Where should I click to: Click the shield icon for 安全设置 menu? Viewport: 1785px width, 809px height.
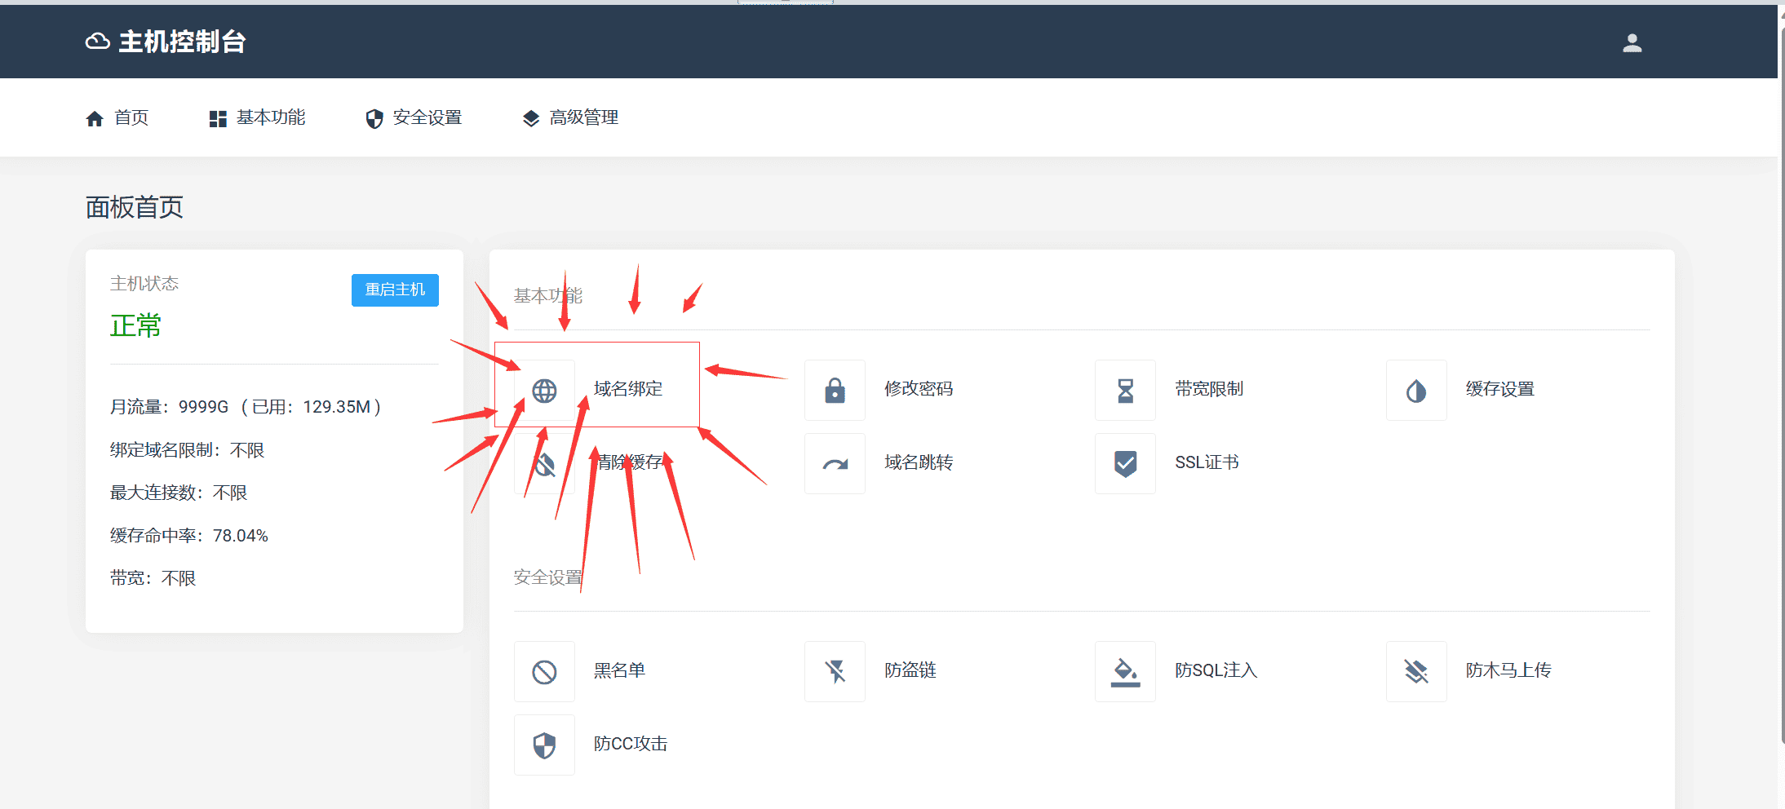point(374,119)
